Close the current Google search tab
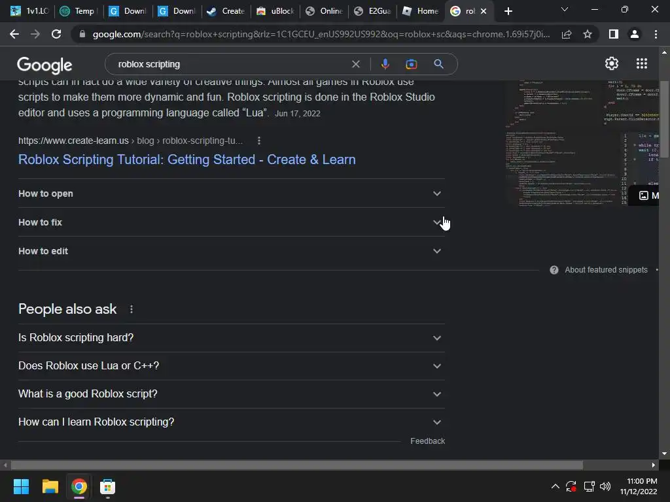This screenshot has width=670, height=502. pos(484,11)
